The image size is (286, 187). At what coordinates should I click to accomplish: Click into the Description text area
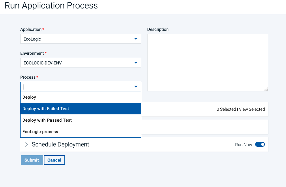[x=208, y=63]
